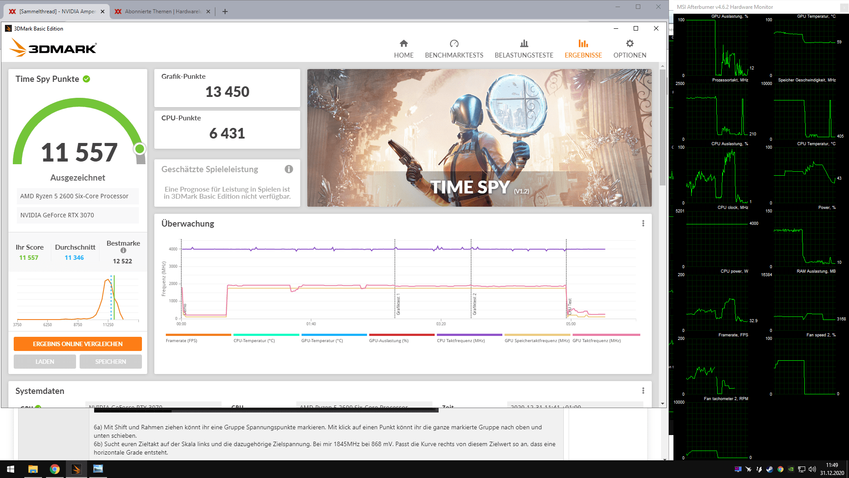Viewport: 849px width, 478px height.
Task: Toggle the GPU Taktfrequenz (MHz) legend entry
Action: click(x=606, y=338)
